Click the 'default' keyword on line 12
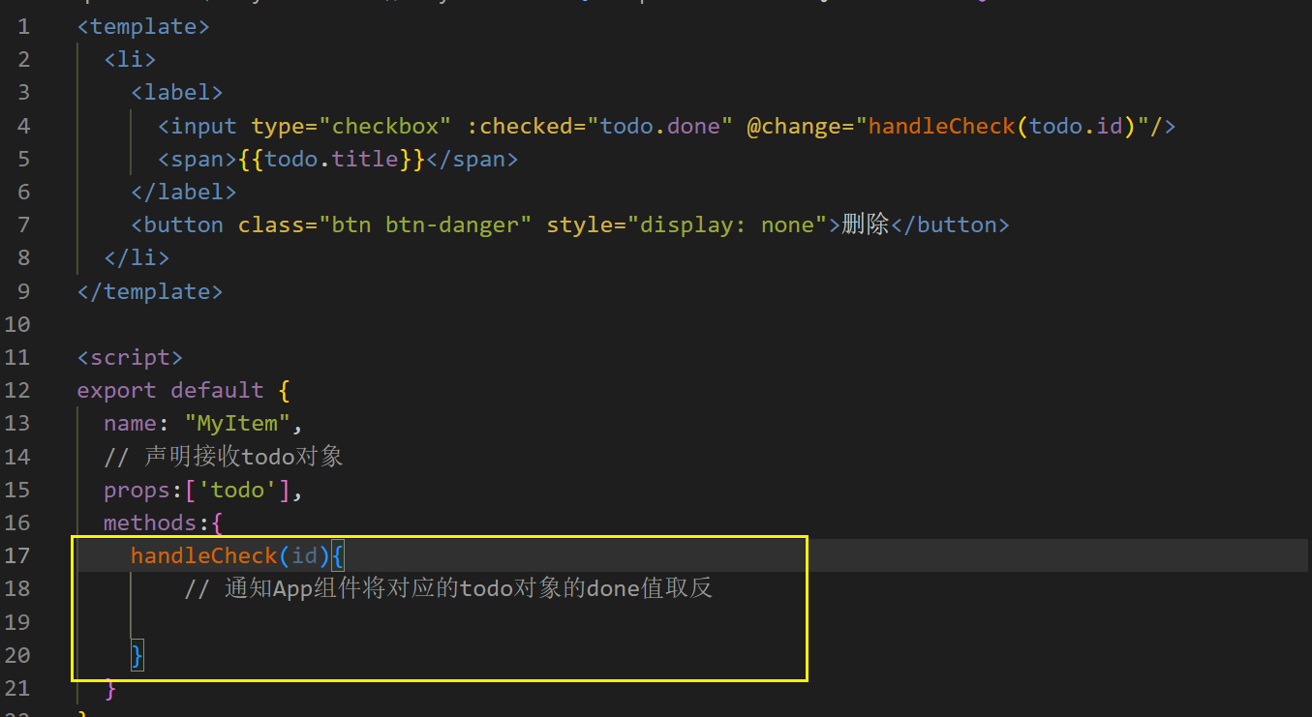This screenshot has height=717, width=1312. pos(217,390)
